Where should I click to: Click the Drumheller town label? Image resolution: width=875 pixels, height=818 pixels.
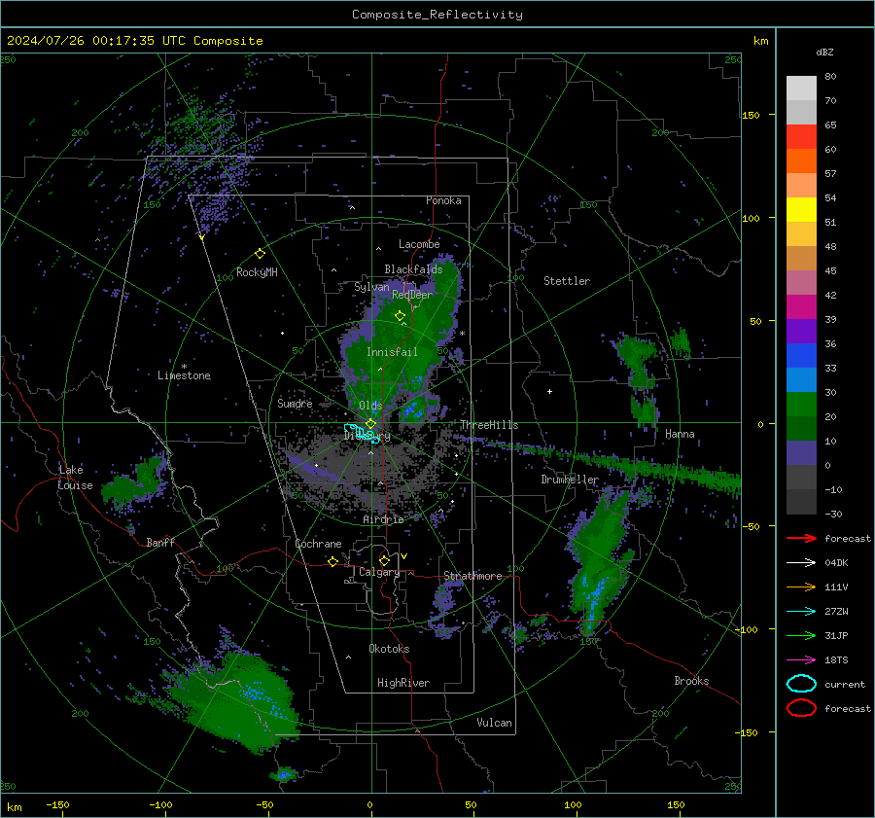[x=570, y=480]
